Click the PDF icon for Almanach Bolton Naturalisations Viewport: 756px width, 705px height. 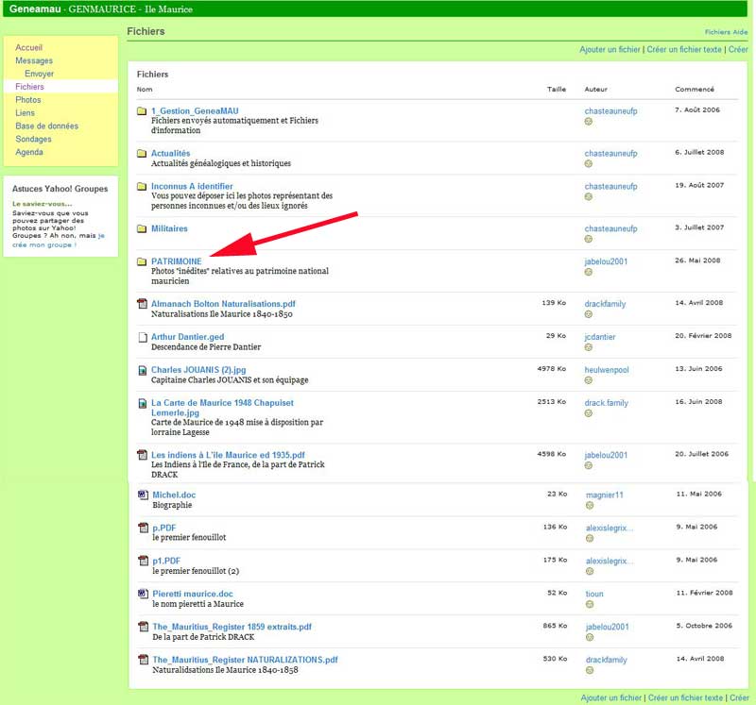pos(142,304)
